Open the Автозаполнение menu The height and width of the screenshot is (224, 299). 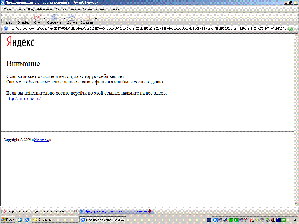click(x=67, y=9)
